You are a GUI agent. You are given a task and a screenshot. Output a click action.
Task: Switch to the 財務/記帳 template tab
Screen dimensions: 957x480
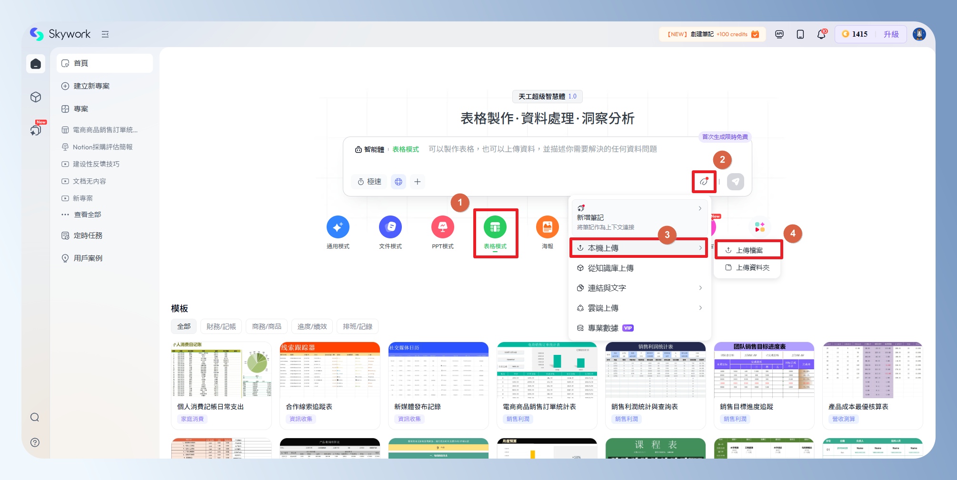coord(221,326)
